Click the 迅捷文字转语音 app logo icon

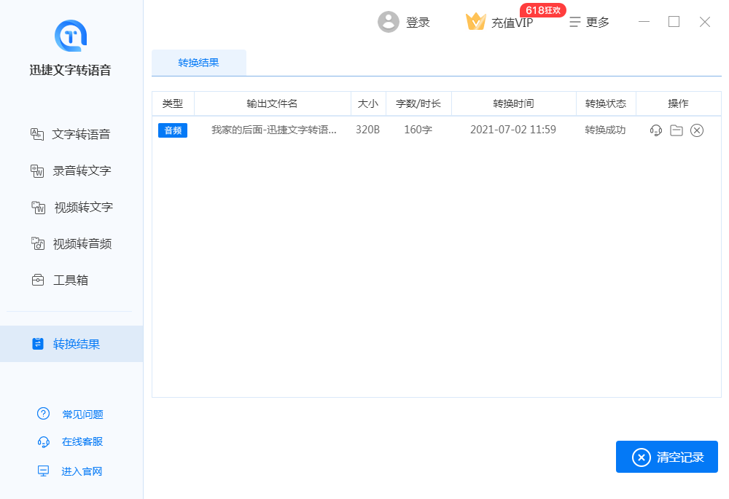71,36
